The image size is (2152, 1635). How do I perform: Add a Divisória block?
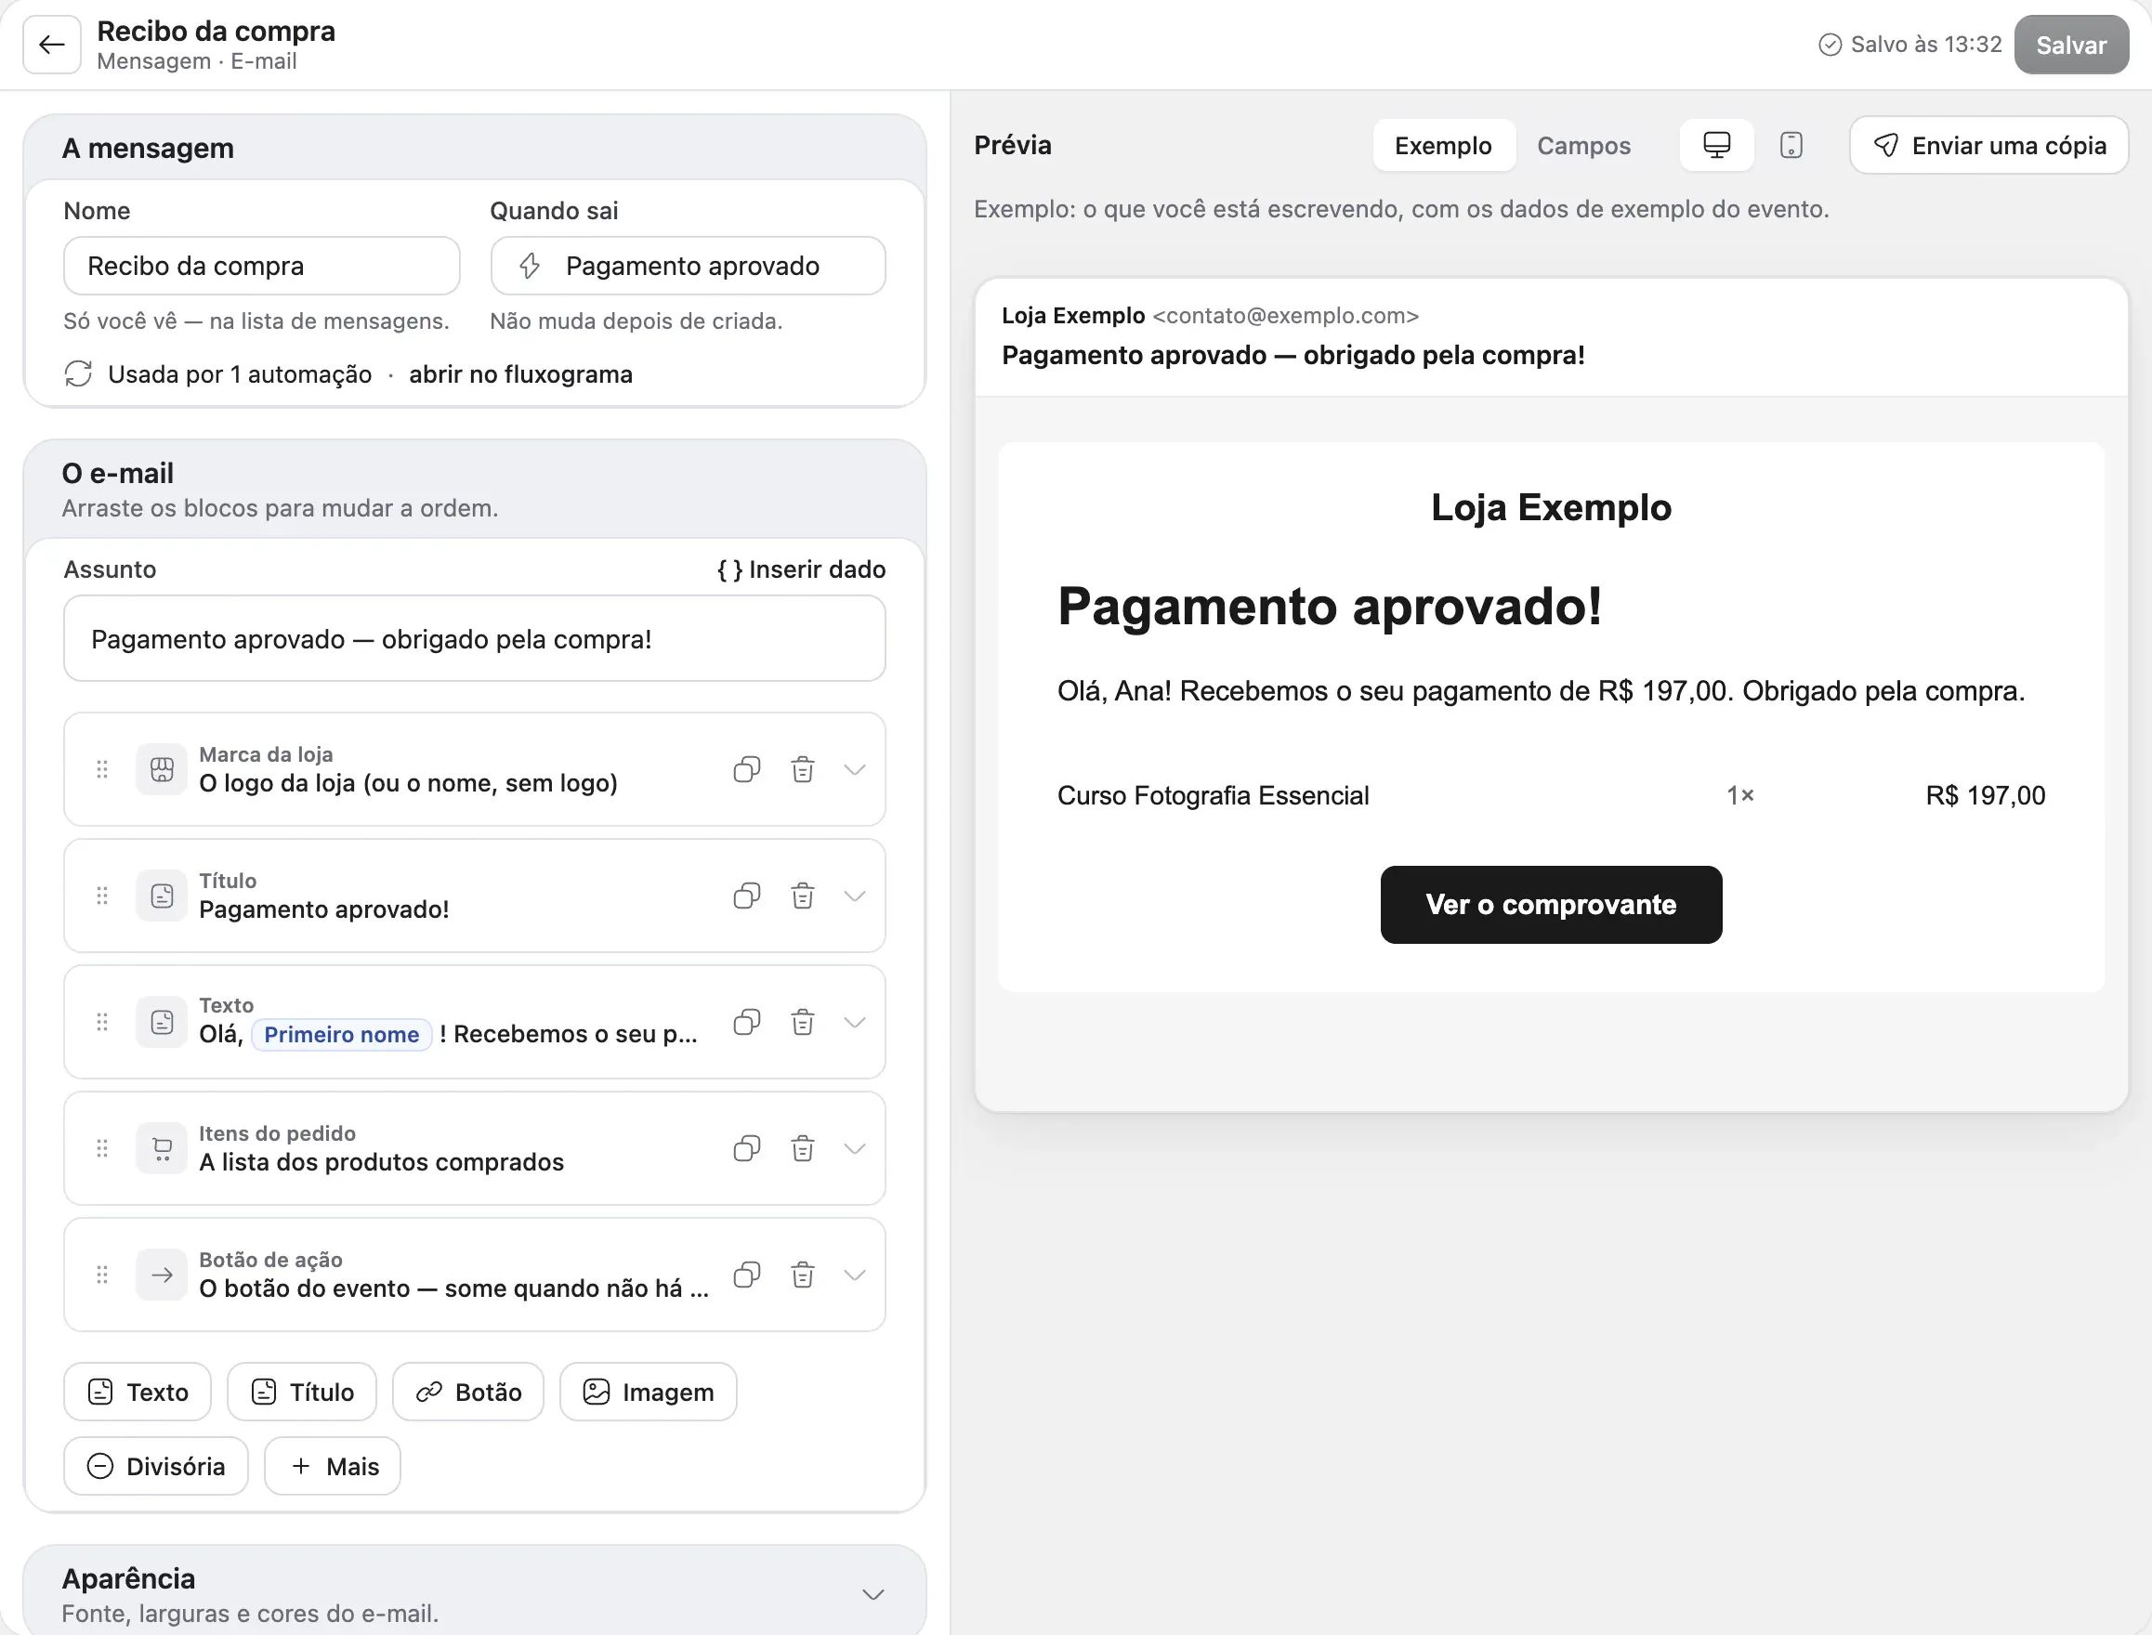[x=156, y=1466]
